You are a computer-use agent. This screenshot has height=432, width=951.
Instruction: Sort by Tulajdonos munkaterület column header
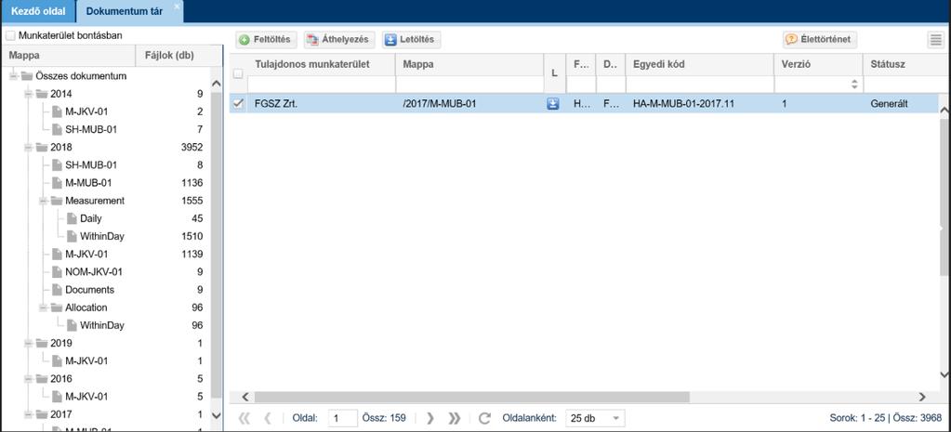pyautogui.click(x=312, y=64)
